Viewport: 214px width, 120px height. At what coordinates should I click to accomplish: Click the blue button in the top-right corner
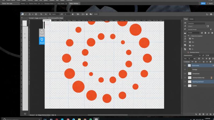[x=203, y=3]
